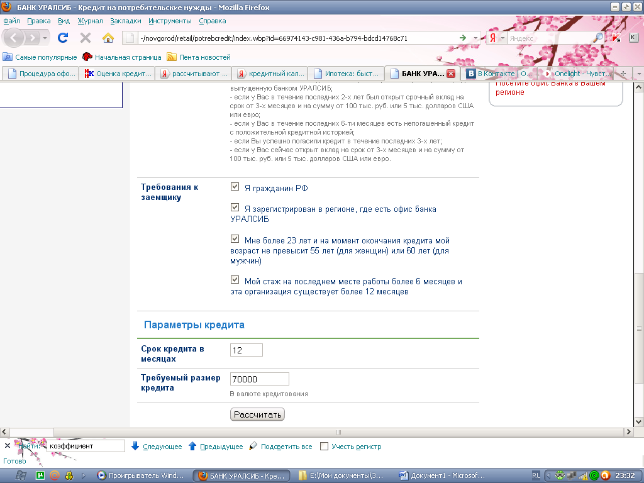The width and height of the screenshot is (644, 483).
Task: Click the yellow quick-launch taskbar icon
Action: (x=69, y=475)
